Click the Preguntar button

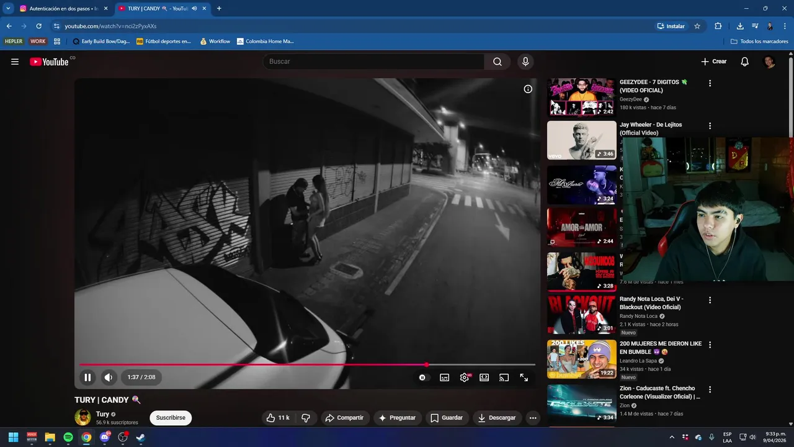point(397,418)
